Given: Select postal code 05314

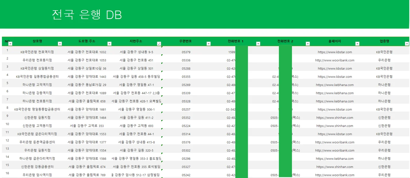Looking at the screenshot, I should click(186, 134).
